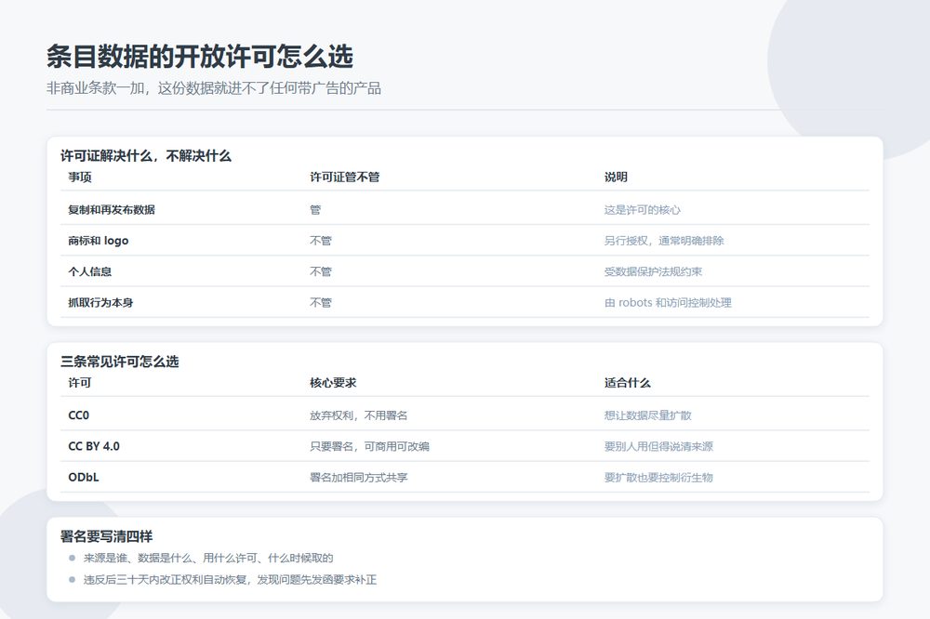The height and width of the screenshot is (619, 930).
Task: Click 不管 in the 个人信息 row
Action: pos(320,271)
